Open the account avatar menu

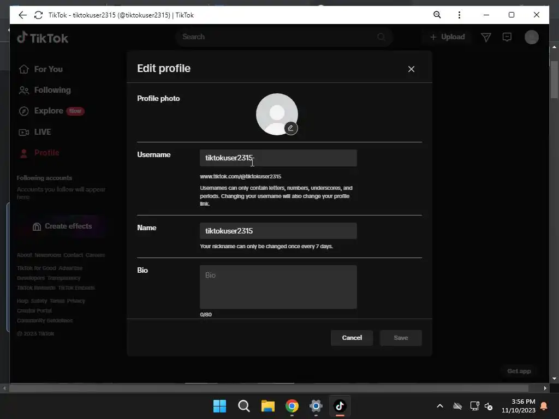coord(532,37)
